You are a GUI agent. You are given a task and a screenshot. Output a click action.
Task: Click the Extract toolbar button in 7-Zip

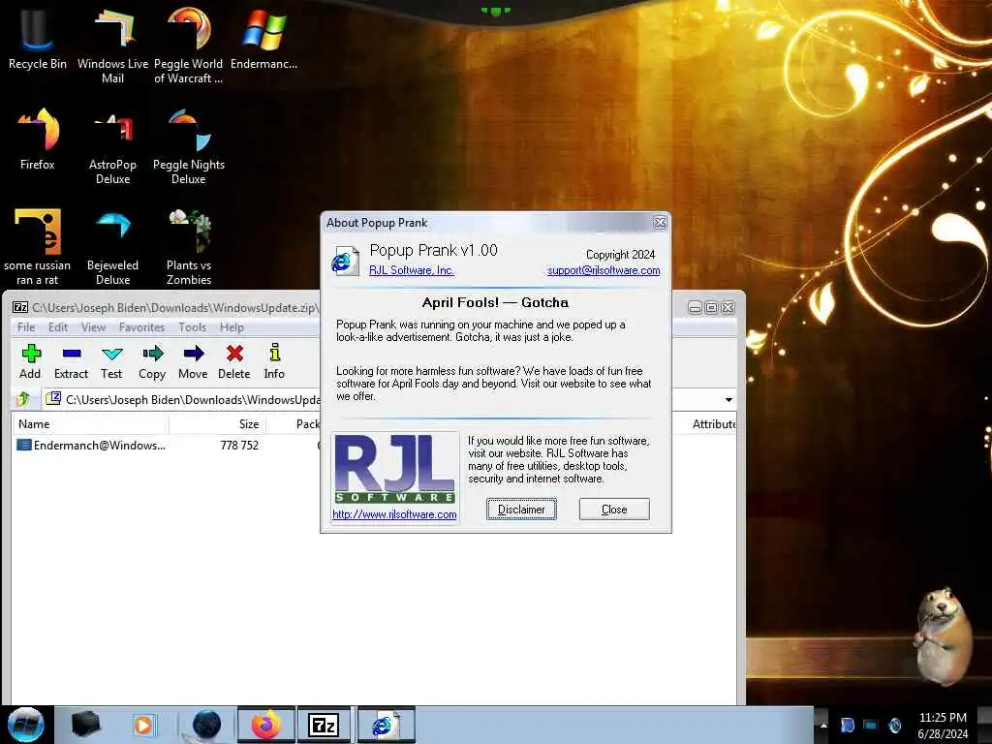[x=71, y=362]
